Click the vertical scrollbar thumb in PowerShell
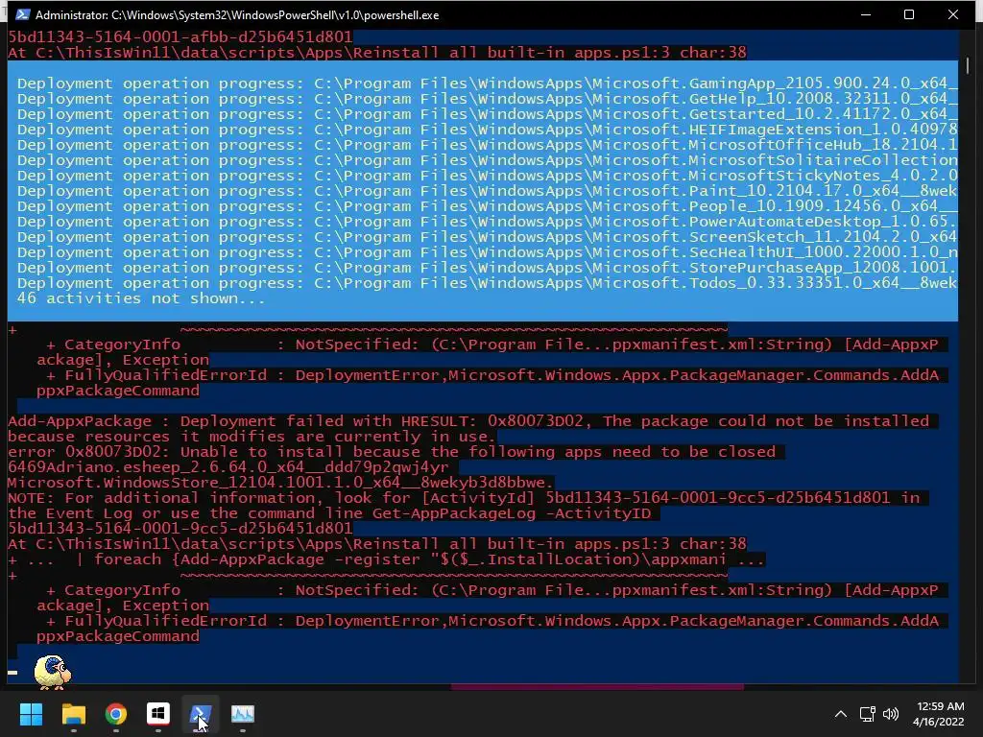 tap(968, 65)
